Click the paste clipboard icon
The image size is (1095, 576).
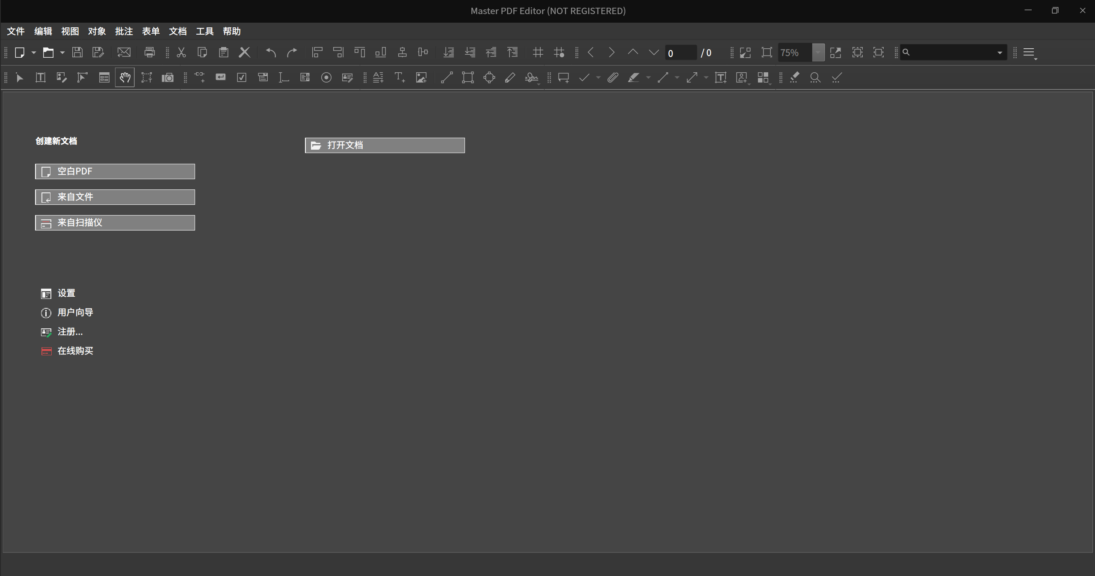[x=223, y=53]
